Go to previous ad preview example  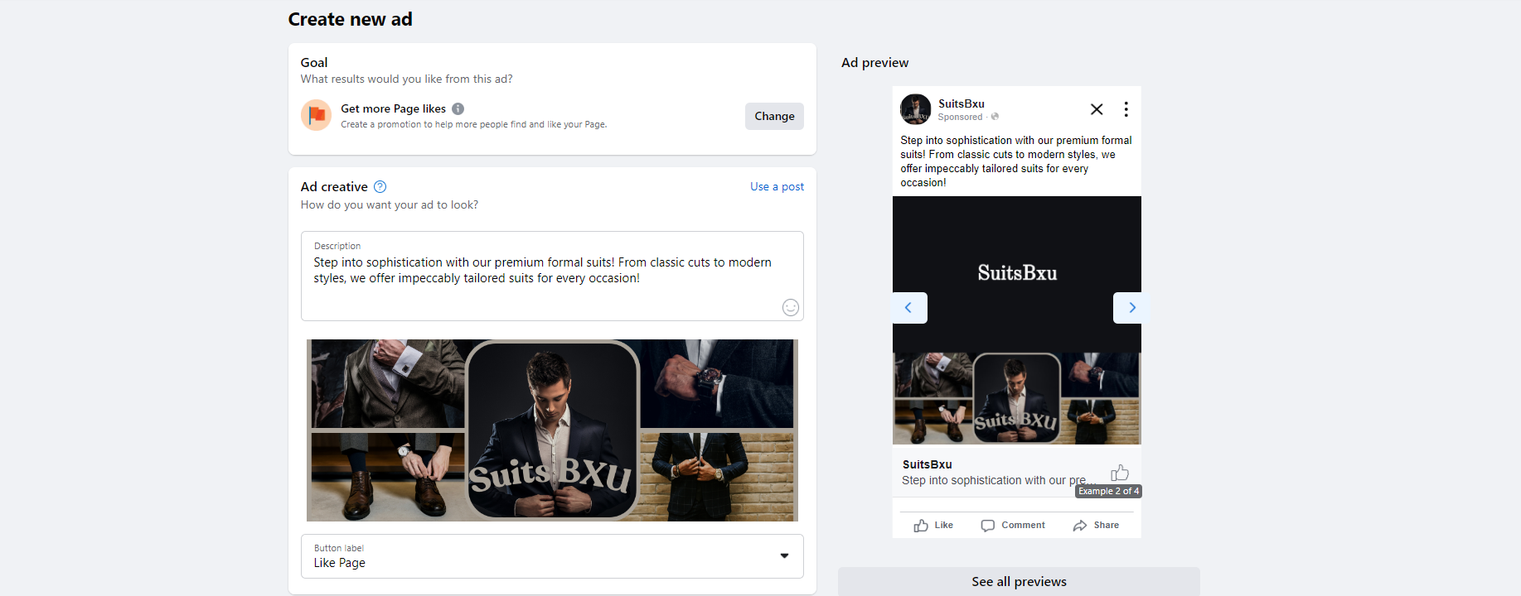[908, 308]
